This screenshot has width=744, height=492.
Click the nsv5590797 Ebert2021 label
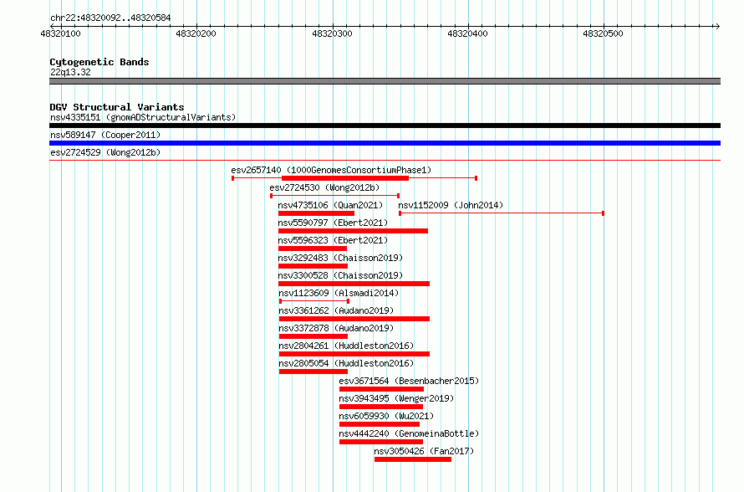[x=333, y=223]
